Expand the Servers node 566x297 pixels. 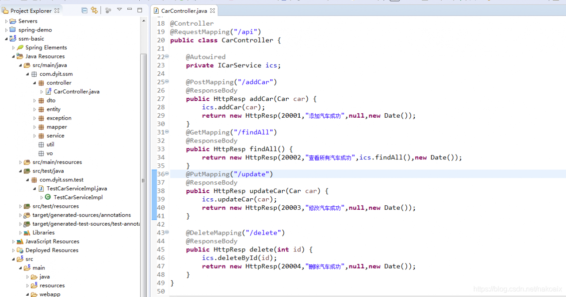pyautogui.click(x=6, y=21)
